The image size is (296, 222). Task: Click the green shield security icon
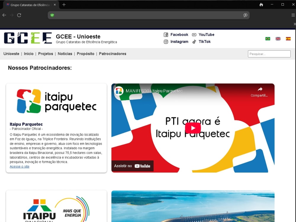click(x=52, y=15)
